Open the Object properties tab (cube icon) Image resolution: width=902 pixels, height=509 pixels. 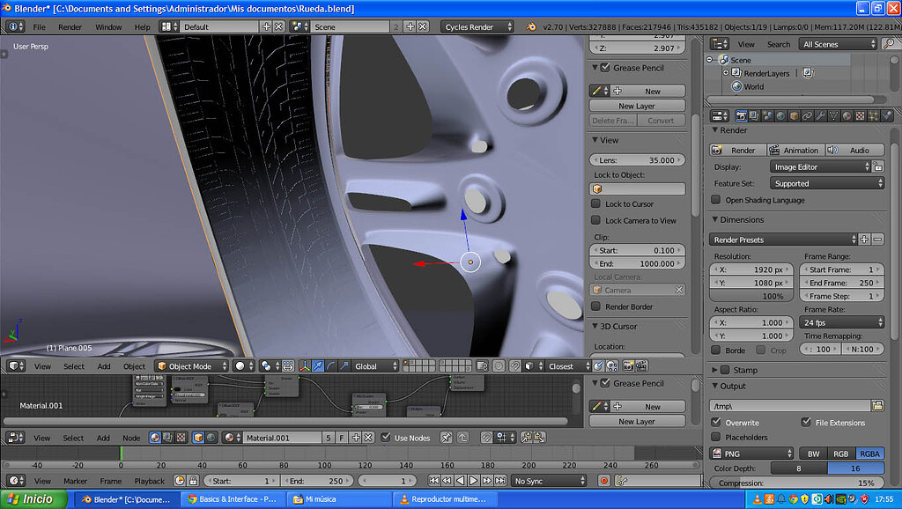(x=794, y=116)
